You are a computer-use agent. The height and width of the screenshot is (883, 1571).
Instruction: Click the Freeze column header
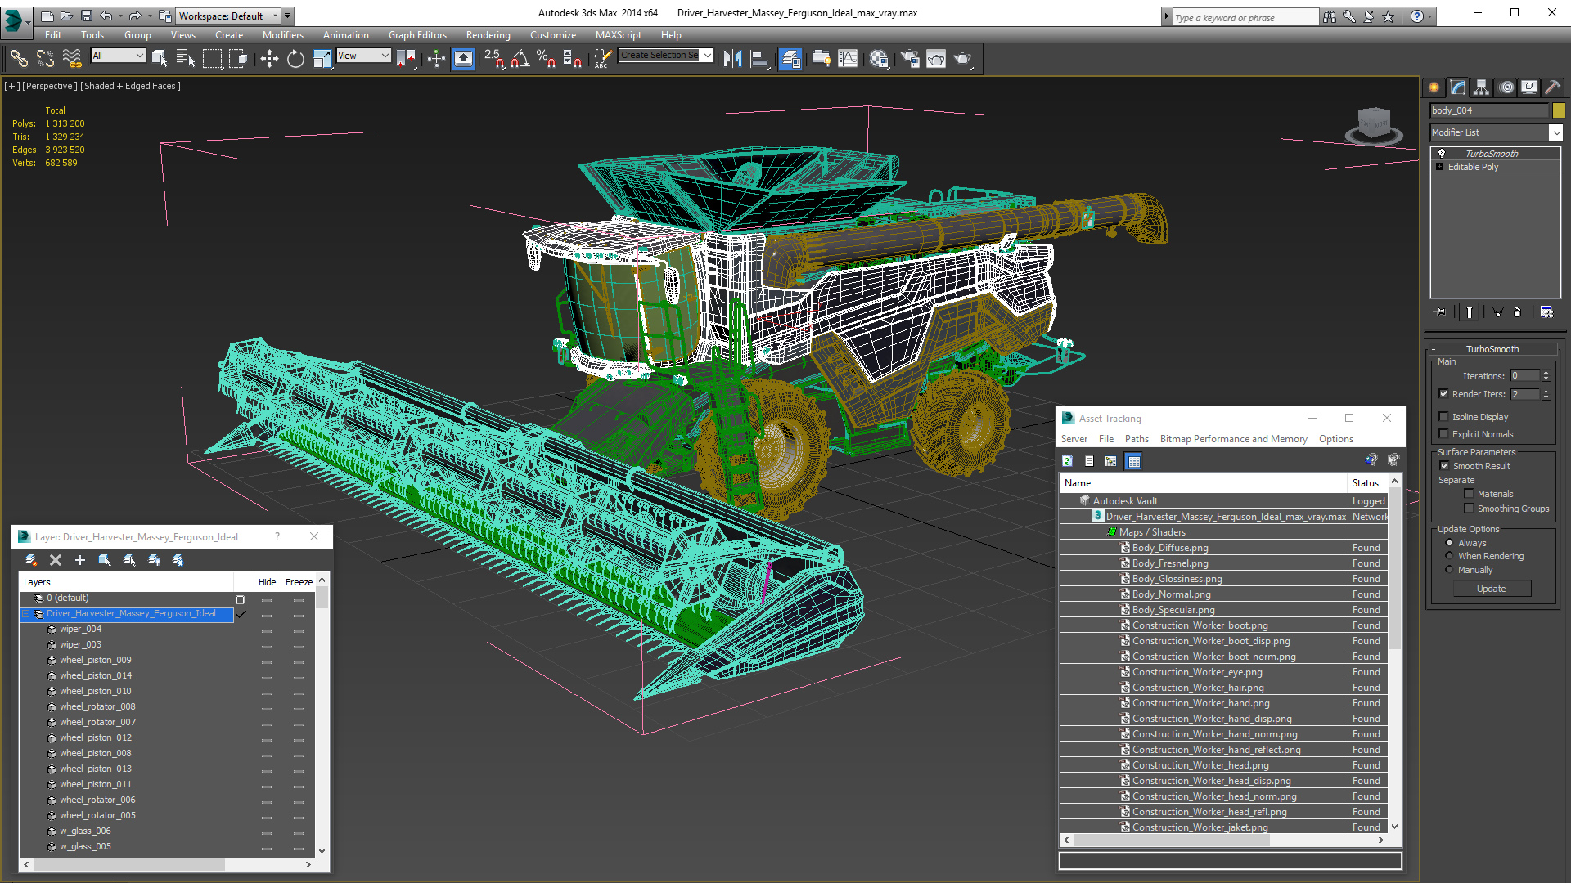pos(299,582)
